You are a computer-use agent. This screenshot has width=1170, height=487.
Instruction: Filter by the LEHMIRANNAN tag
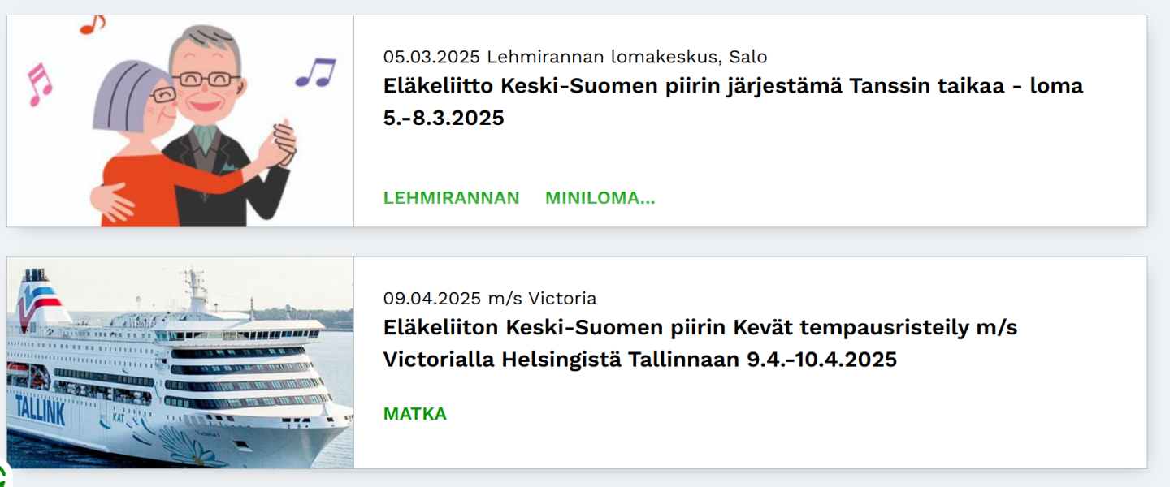(x=451, y=198)
